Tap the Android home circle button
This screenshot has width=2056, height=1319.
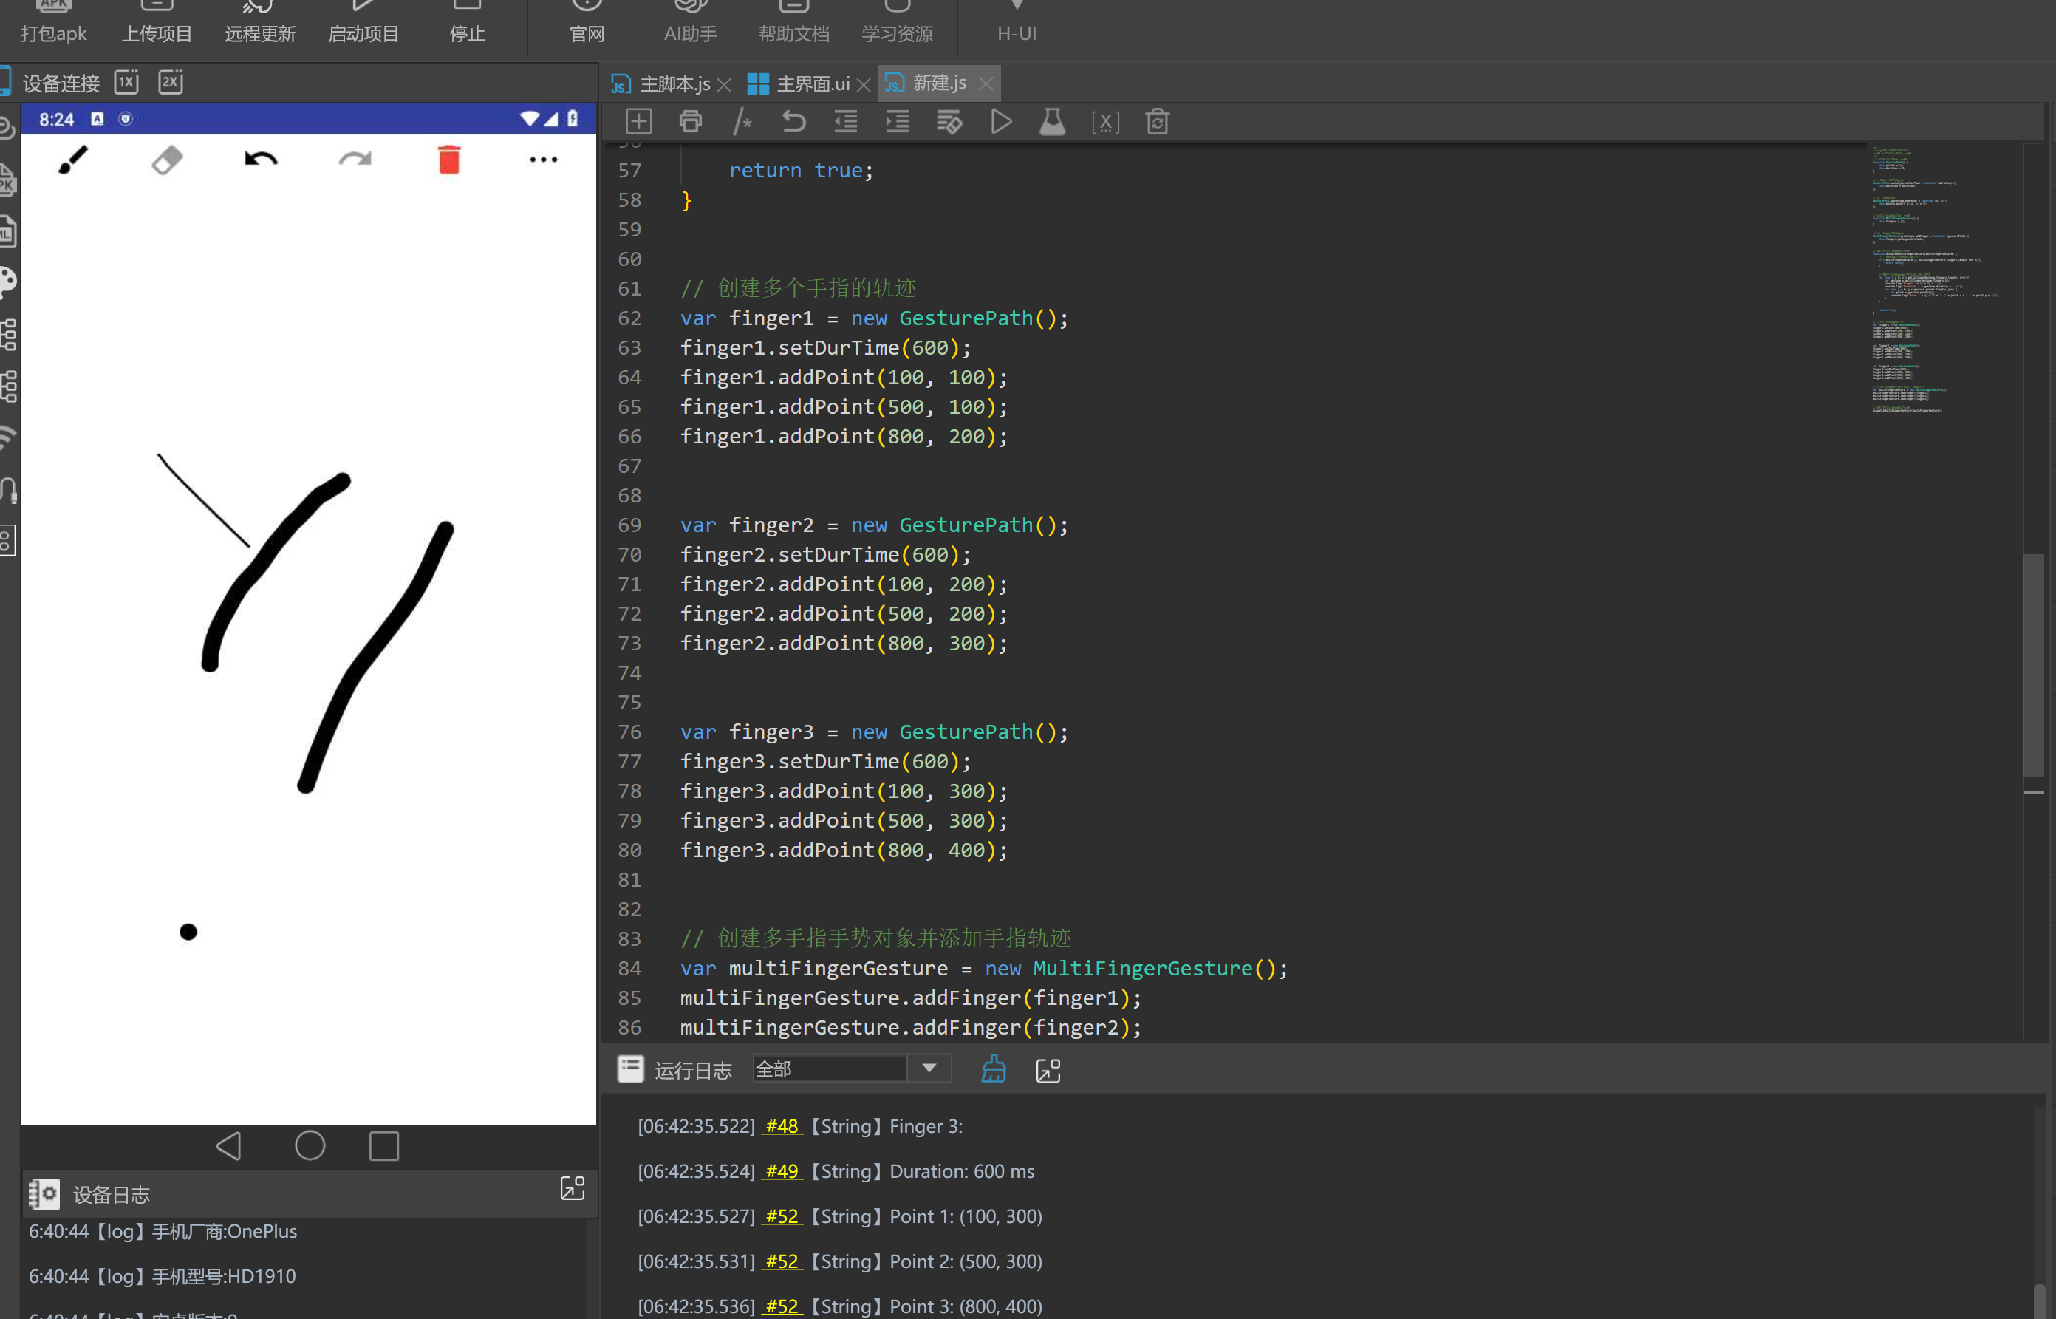coord(310,1146)
